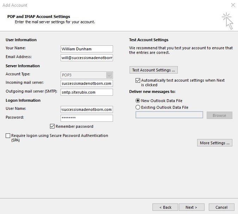Click the Password input field
The height and width of the screenshot is (214, 238).
[x=87, y=118]
